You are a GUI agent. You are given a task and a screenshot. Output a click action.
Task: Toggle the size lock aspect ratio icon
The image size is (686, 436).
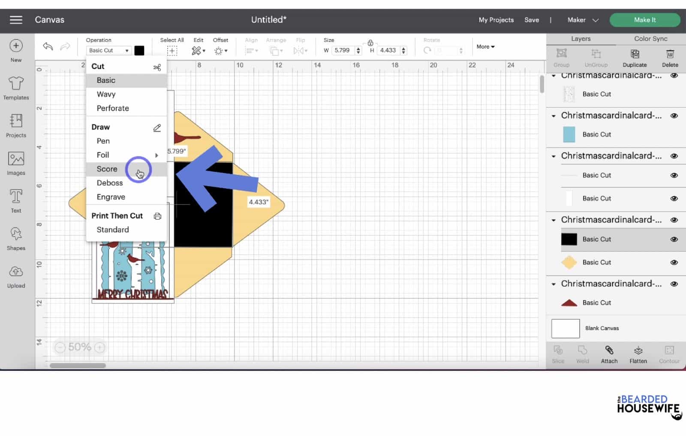370,43
